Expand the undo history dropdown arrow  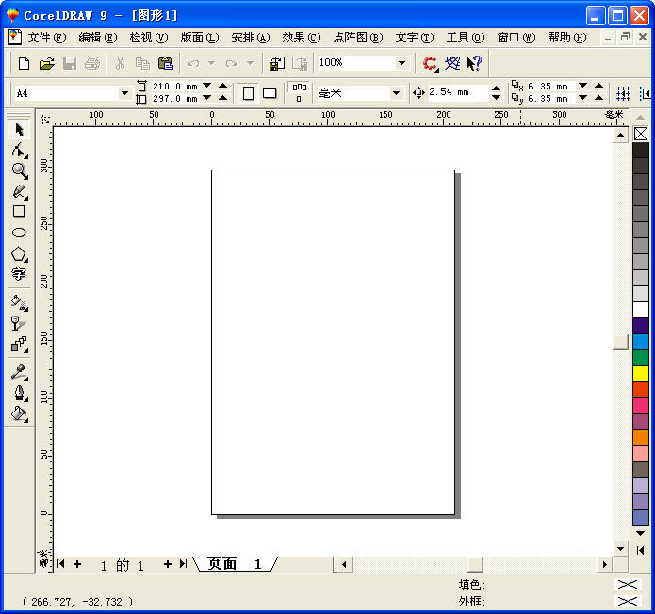coord(212,63)
